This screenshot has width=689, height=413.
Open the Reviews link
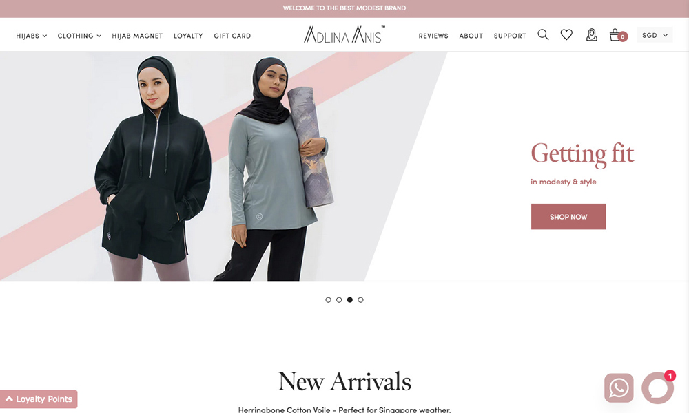pos(433,36)
